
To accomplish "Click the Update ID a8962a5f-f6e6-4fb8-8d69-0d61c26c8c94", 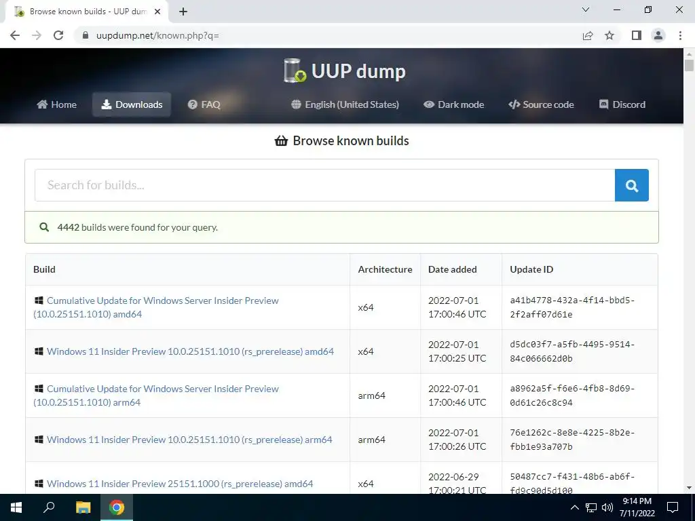I will pos(572,395).
